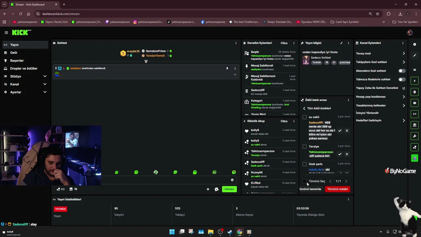Screen dimensions: 421x237
Task: Toggle Abonelere özel sohbet switch
Action: [x=402, y=71]
